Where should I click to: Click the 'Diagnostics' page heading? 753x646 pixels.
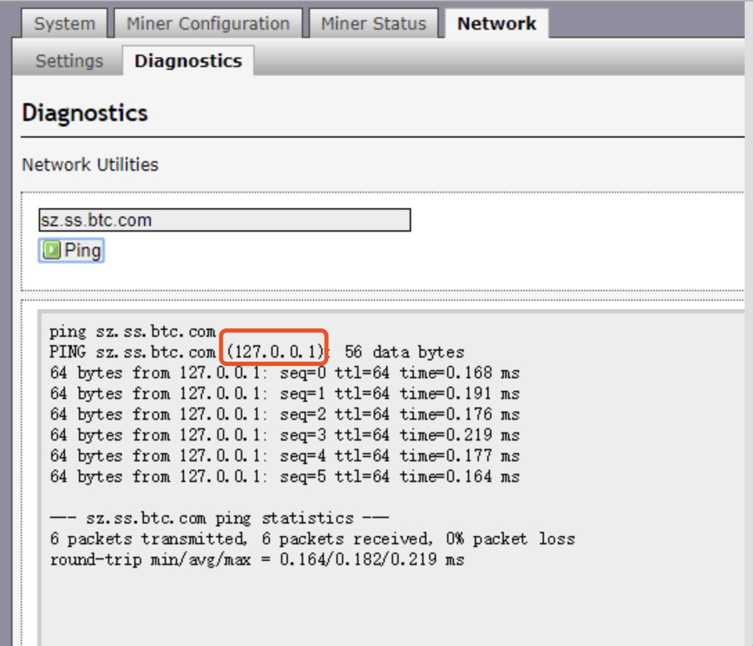coord(85,113)
